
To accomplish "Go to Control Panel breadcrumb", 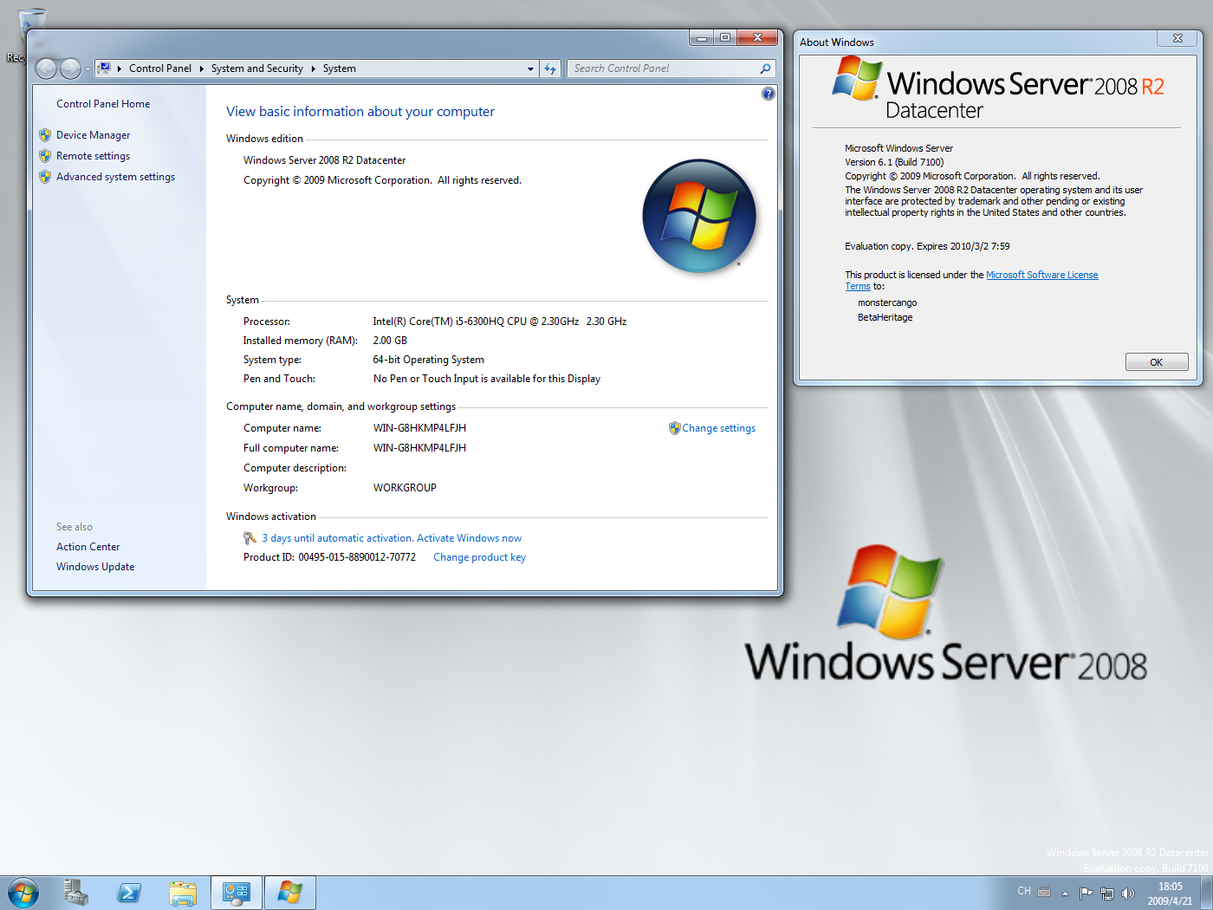I will 160,68.
